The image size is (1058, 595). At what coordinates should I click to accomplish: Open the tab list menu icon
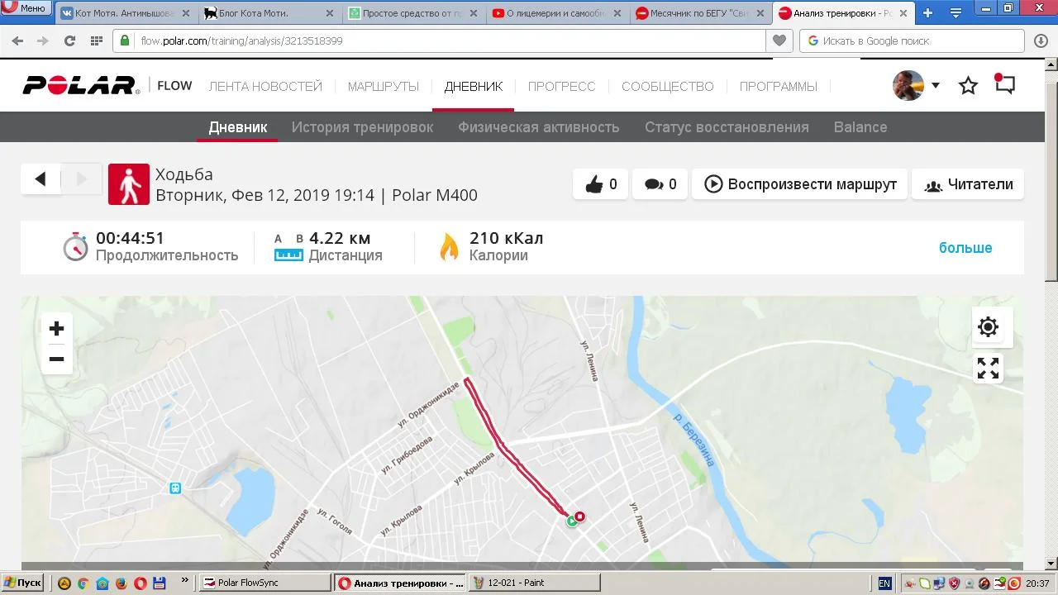click(956, 13)
